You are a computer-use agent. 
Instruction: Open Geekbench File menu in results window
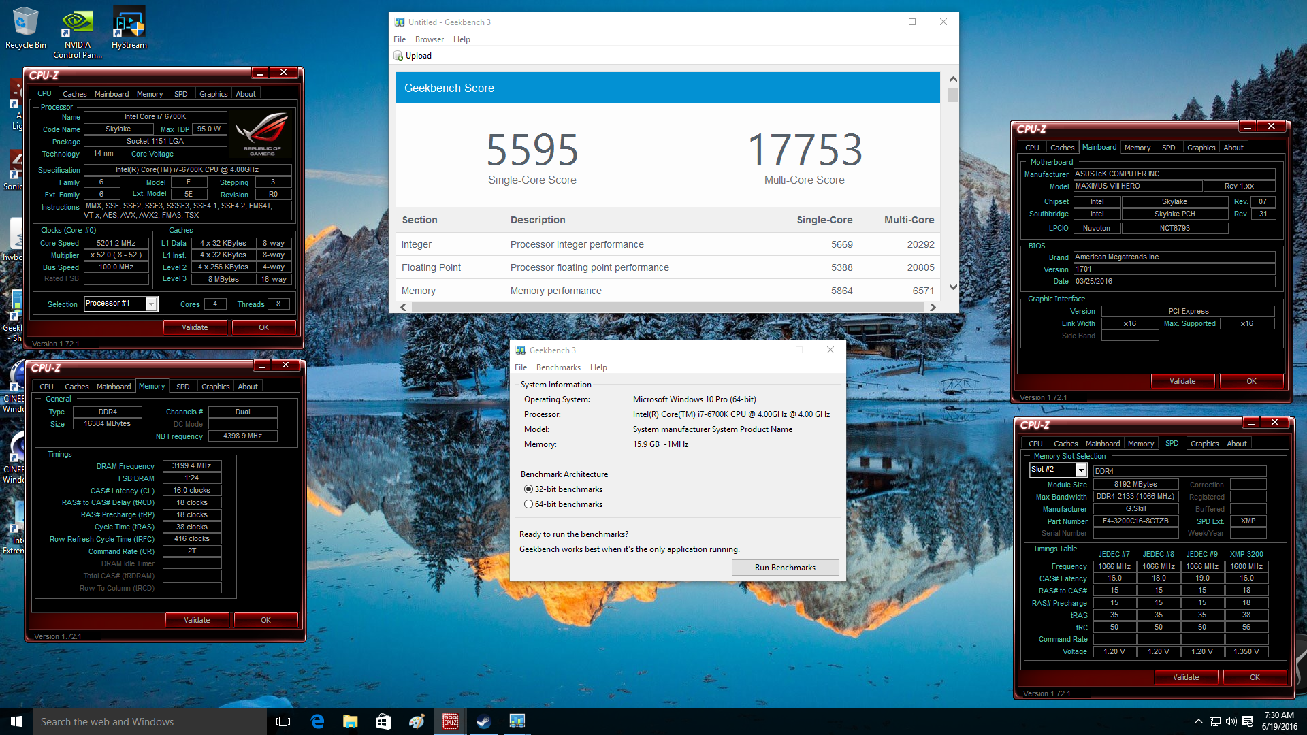pyautogui.click(x=400, y=39)
